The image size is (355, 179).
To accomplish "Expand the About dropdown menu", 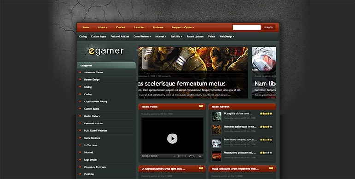I will (102, 27).
